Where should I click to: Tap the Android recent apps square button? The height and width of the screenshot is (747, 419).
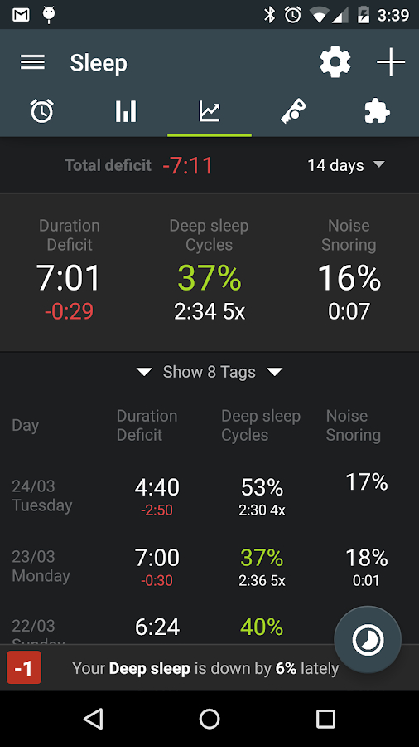[325, 719]
